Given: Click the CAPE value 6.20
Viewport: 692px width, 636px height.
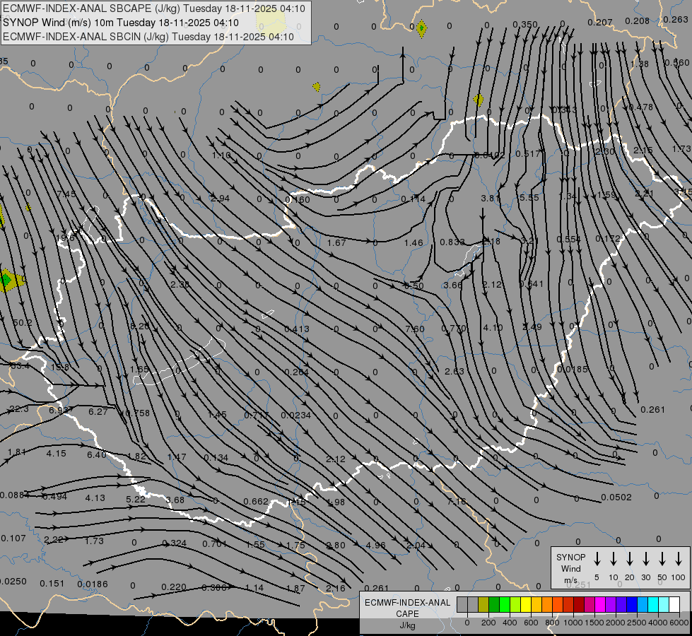Looking at the screenshot, I should pyautogui.click(x=140, y=326).
